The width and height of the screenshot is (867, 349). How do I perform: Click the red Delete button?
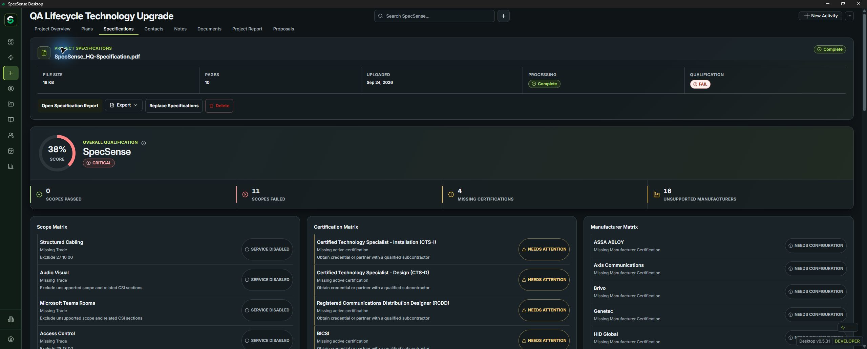(x=219, y=106)
